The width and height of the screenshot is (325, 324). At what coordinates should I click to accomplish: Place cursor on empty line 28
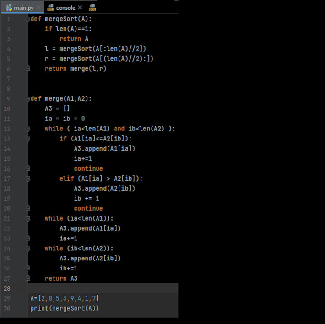coord(103,288)
